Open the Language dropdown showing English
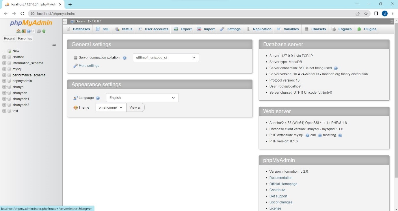Image resolution: width=398 pixels, height=211 pixels. click(x=142, y=98)
